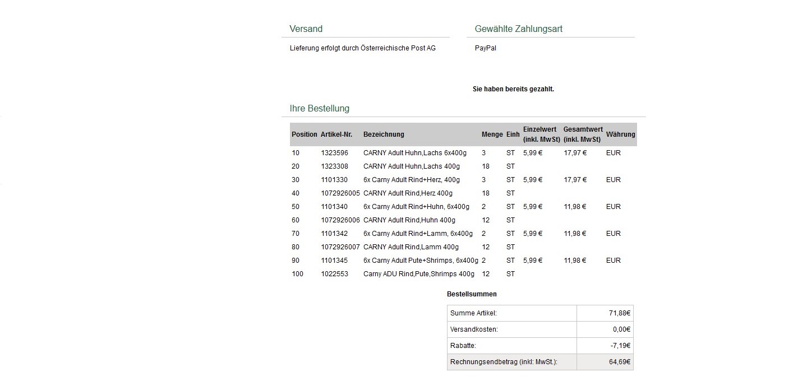Image resolution: width=807 pixels, height=381 pixels.
Task: Click the Rabatte amount -7,19€
Action: pos(620,346)
